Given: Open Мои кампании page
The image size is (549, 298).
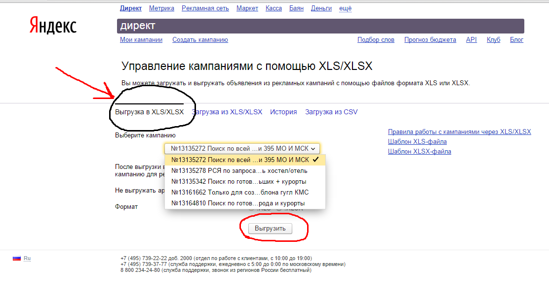Looking at the screenshot, I should click(141, 39).
